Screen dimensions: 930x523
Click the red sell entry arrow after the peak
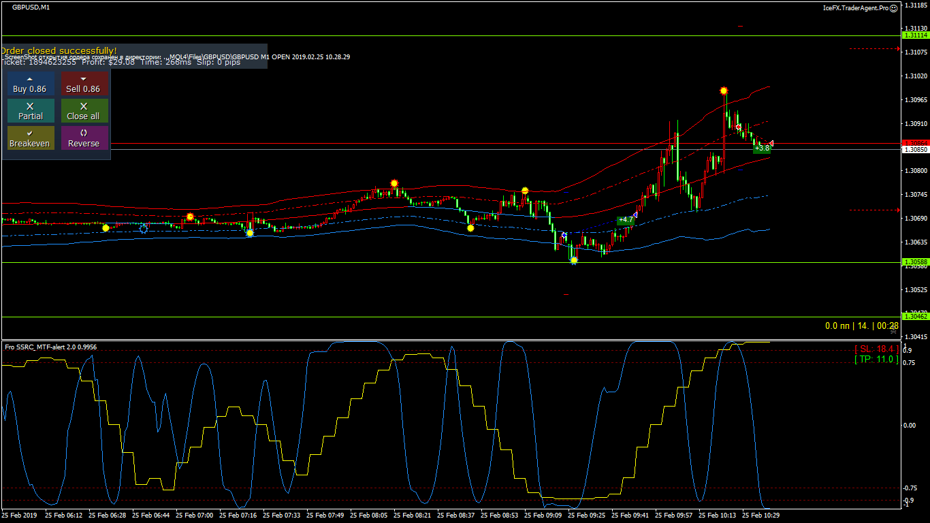[x=739, y=127]
